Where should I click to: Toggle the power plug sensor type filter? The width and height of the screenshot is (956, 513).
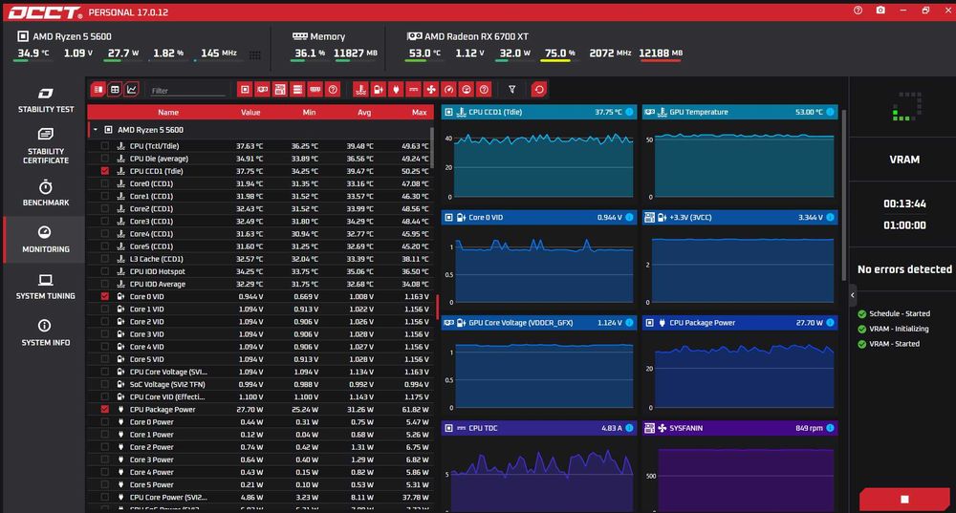click(x=397, y=90)
